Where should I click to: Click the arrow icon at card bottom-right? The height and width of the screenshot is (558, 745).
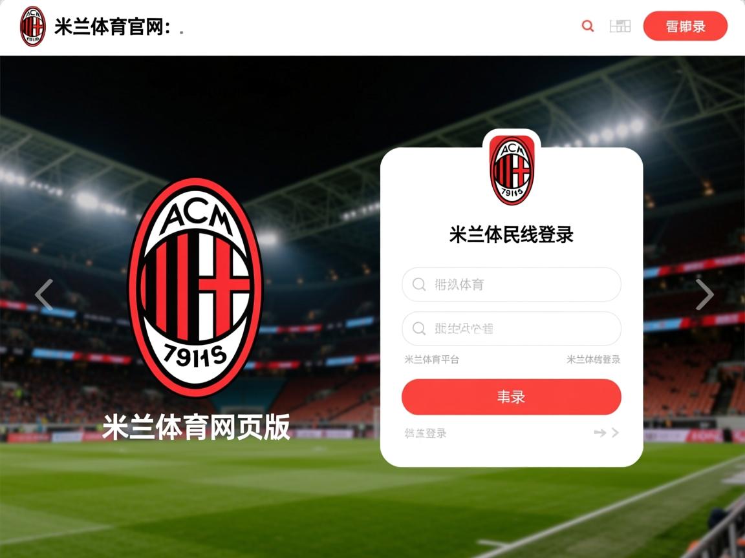coord(606,432)
